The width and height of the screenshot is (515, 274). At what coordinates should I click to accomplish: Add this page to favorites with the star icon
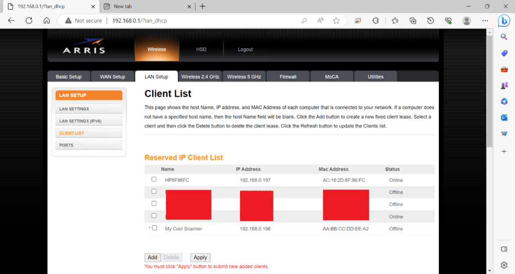point(336,21)
